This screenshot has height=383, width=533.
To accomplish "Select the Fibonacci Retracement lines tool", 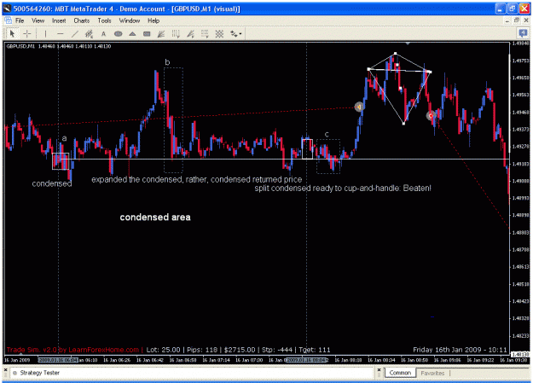I will point(205,33).
